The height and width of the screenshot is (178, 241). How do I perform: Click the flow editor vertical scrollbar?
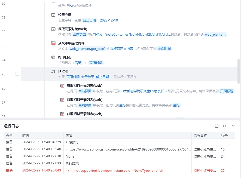click(239, 71)
